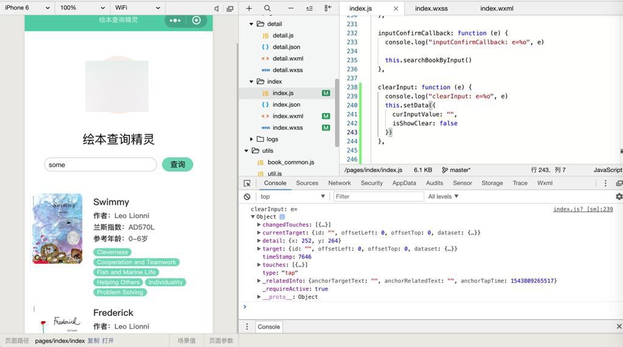
Task: Click the Helping Others tag
Action: pyautogui.click(x=118, y=283)
